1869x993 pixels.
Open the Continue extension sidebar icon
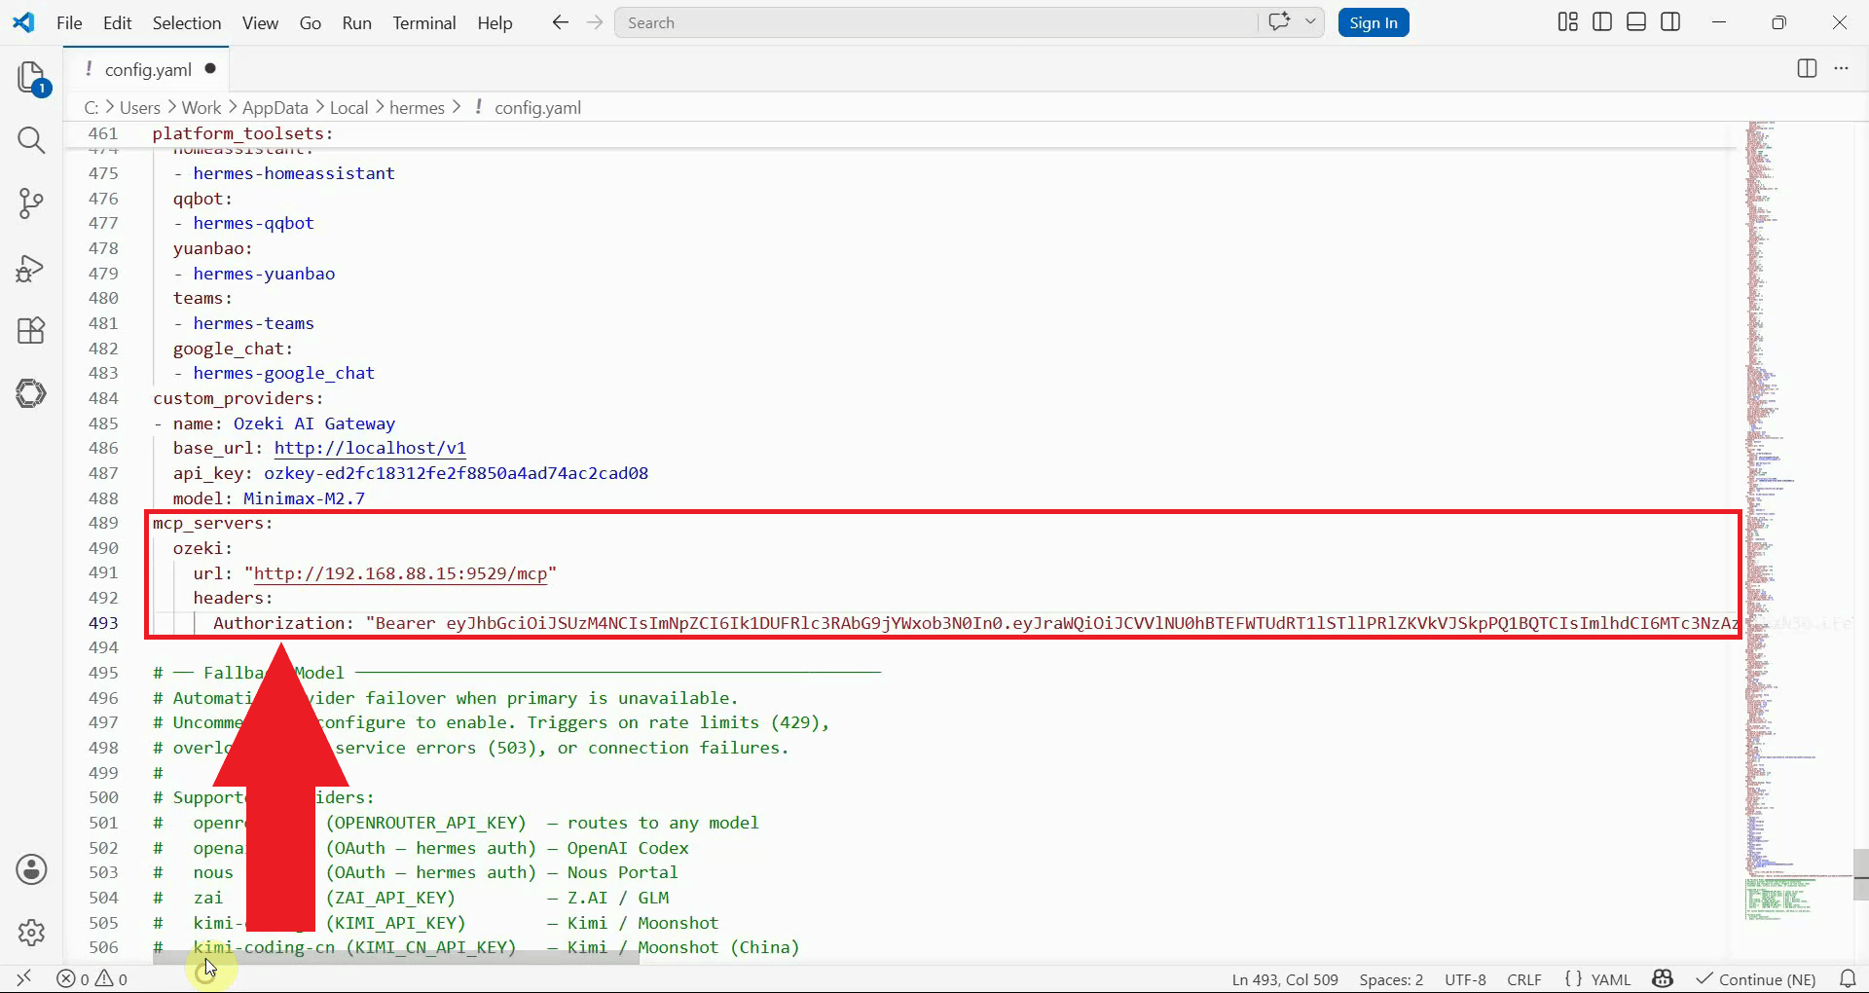coord(31,393)
